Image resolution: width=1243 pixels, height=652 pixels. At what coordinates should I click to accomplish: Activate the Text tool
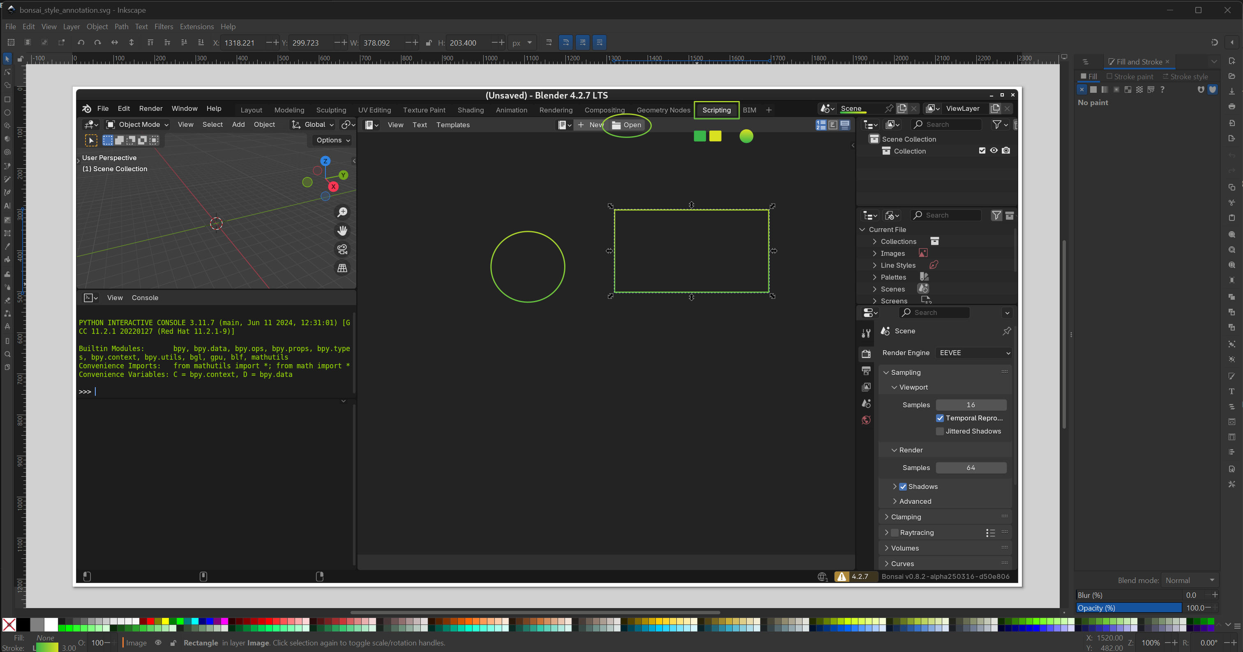click(7, 205)
